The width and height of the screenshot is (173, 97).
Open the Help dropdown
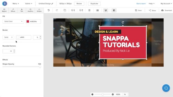click(151, 4)
